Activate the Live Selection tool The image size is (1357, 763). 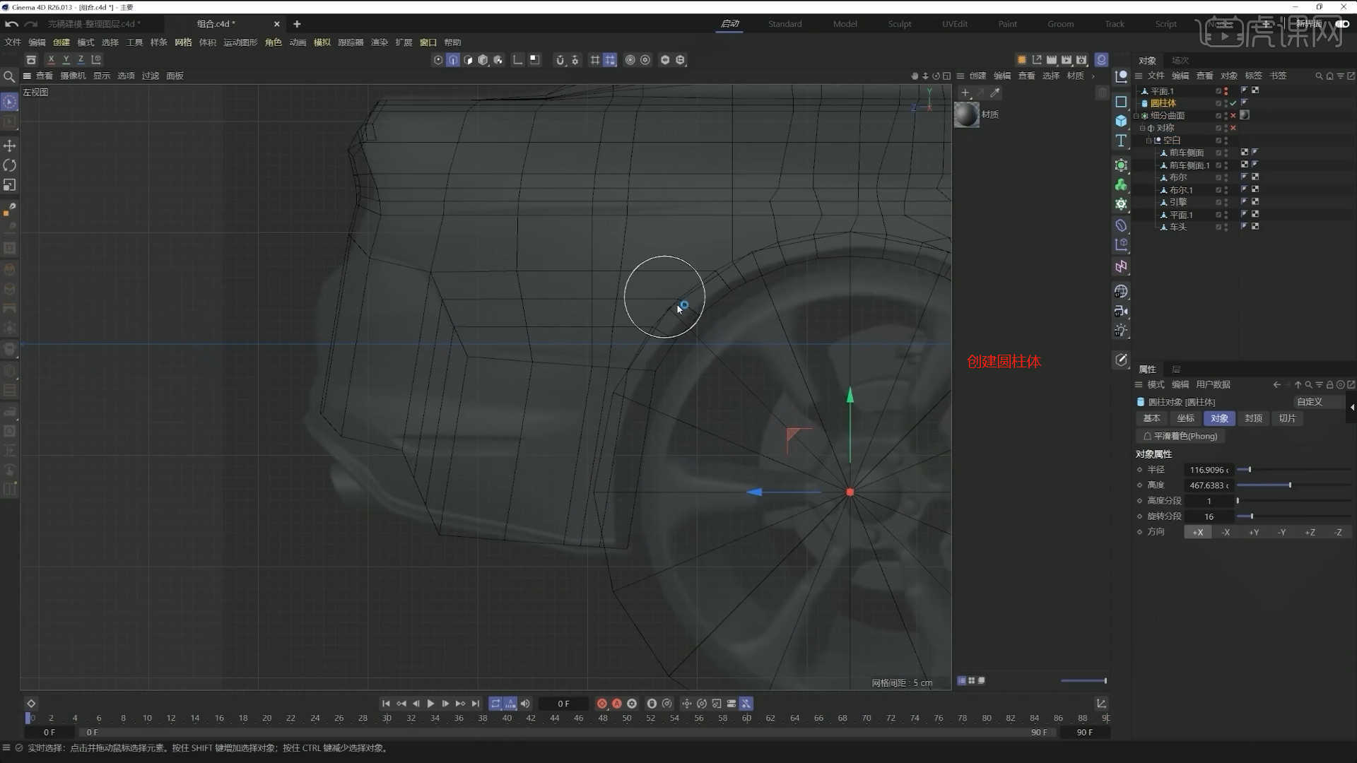[x=10, y=102]
